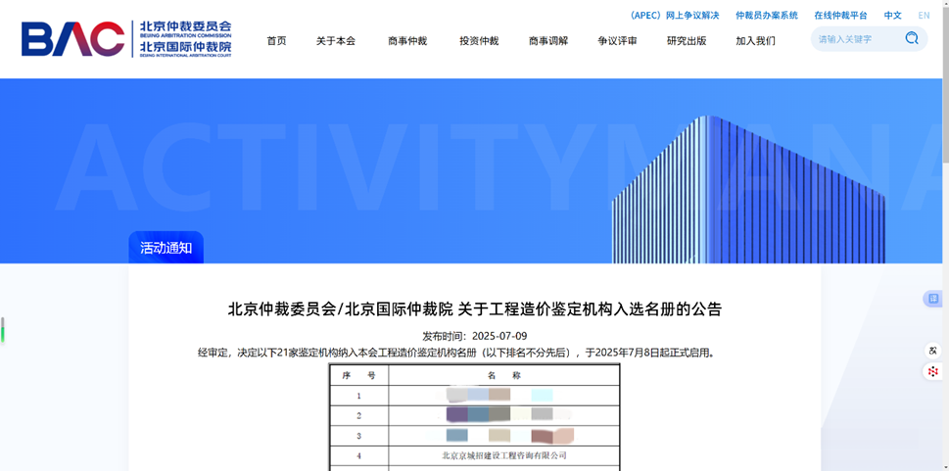The image size is (949, 471).
Task: Open the 首页 menu item
Action: coord(276,41)
